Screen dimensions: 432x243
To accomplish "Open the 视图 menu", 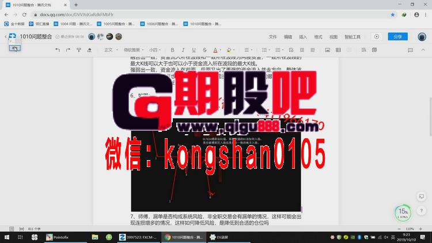I will pos(334,37).
